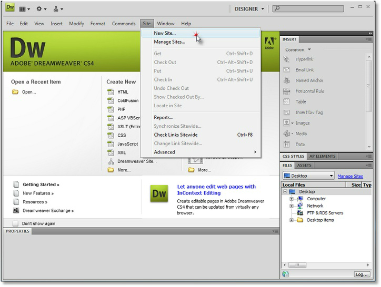Click the PHP new document icon
381x287 pixels.
tap(111, 109)
